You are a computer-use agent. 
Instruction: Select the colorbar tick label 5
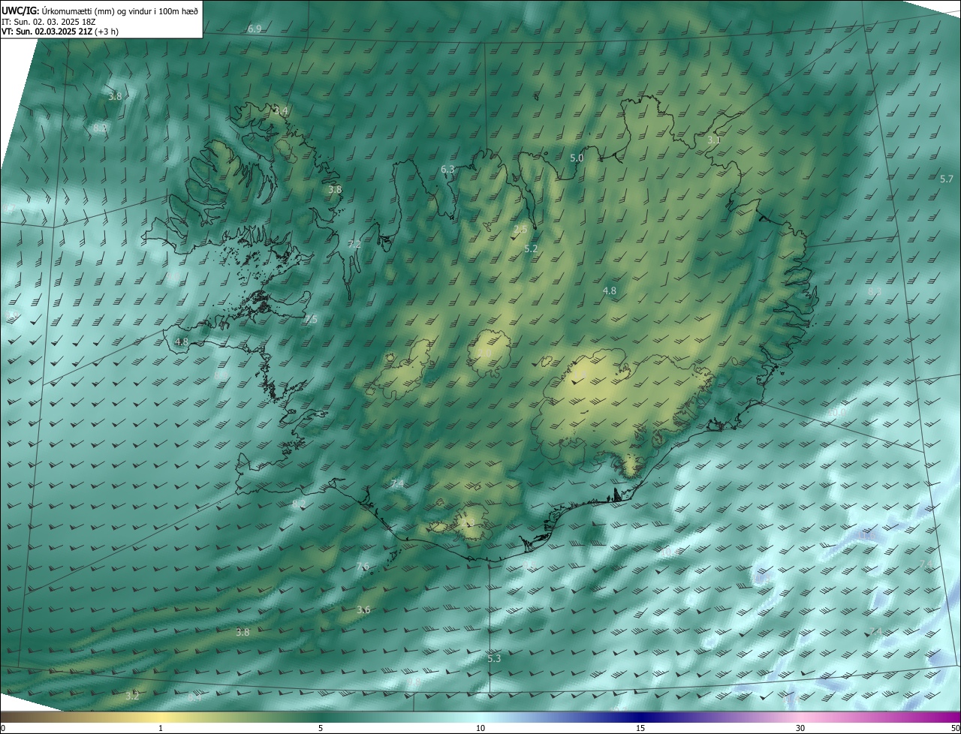pyautogui.click(x=321, y=729)
